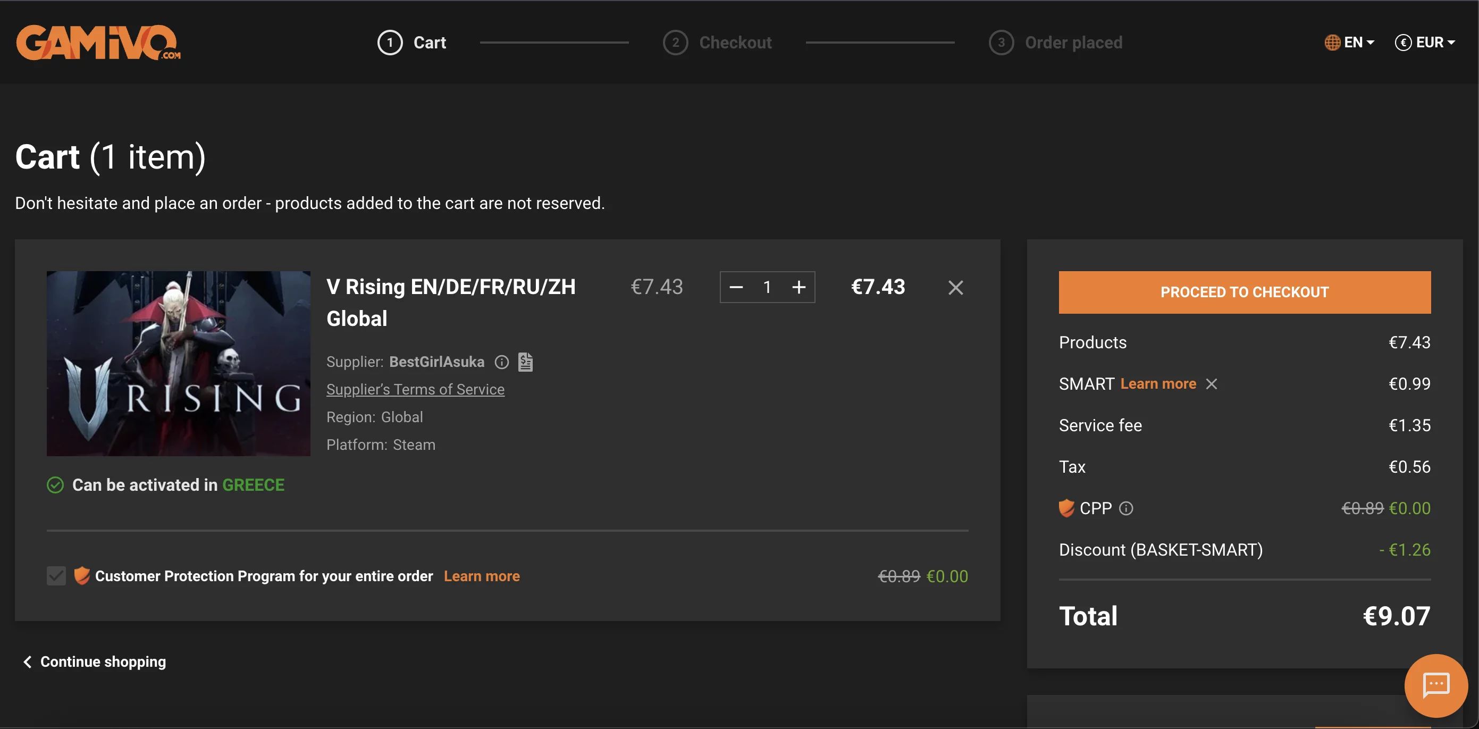This screenshot has height=729, width=1479.
Task: Click the supplier info icon next to BestGirlAsuka
Action: pyautogui.click(x=501, y=362)
